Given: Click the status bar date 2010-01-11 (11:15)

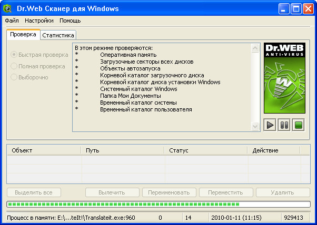Looking at the screenshot, I should tap(236, 218).
